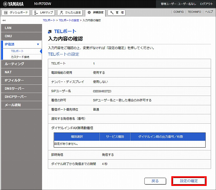Click the Yamaha logo
The image size is (216, 190).
click(x=13, y=4)
